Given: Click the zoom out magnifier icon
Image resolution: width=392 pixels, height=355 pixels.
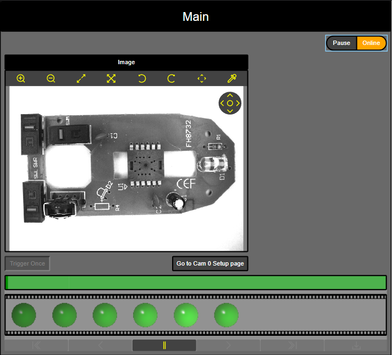Looking at the screenshot, I should pyautogui.click(x=51, y=78).
